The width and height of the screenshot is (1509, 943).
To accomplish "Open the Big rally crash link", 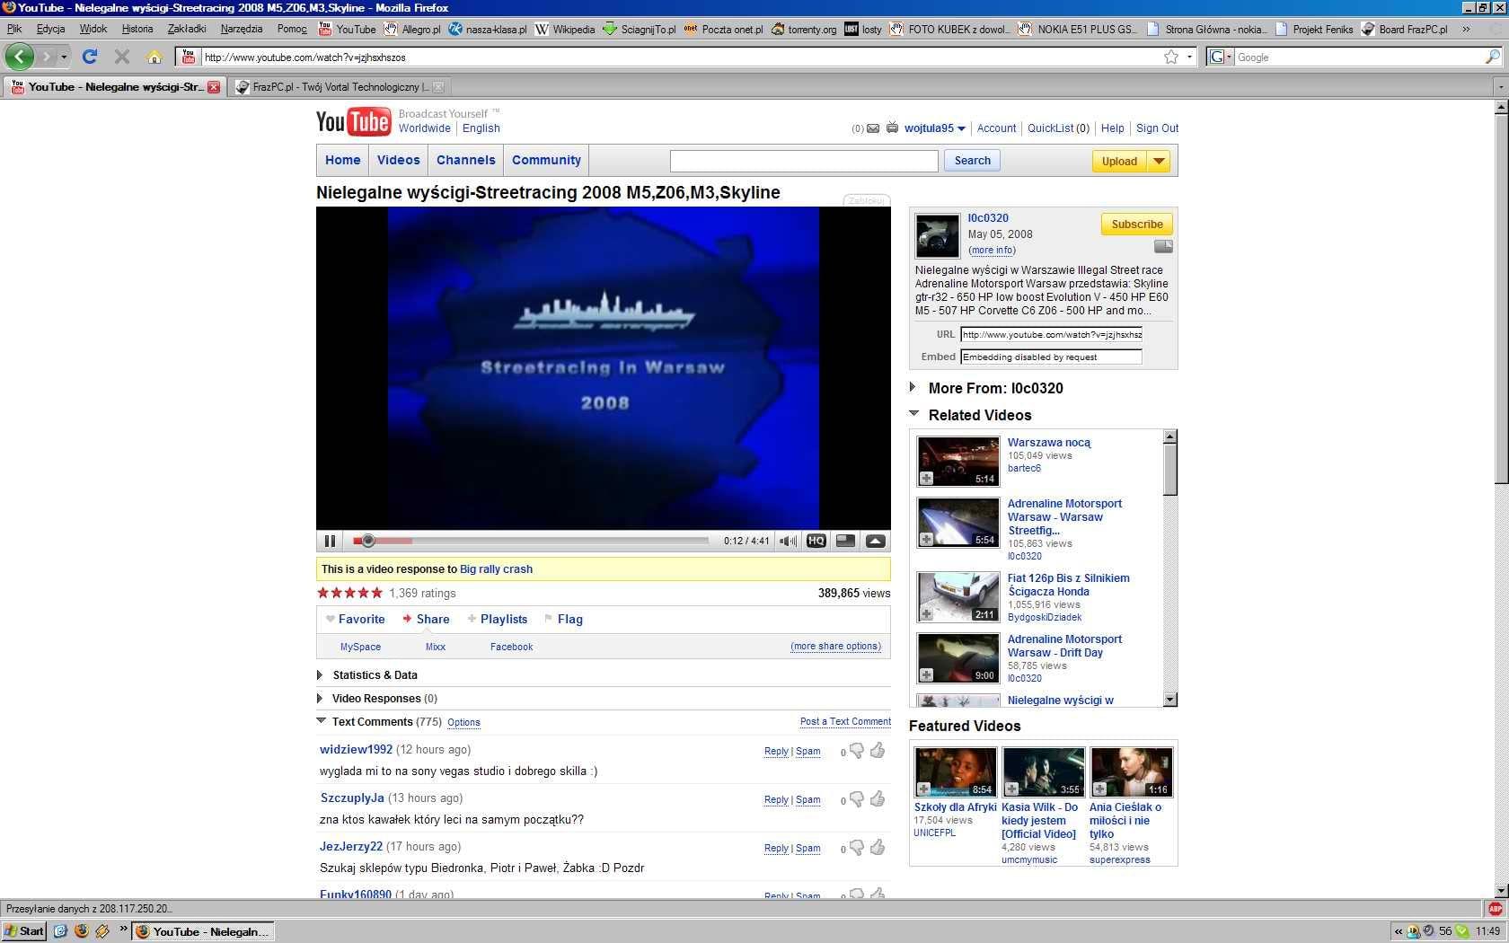I will [x=496, y=569].
